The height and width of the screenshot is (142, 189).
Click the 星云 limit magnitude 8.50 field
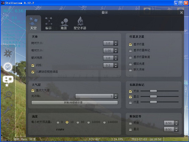(x=169, y=129)
